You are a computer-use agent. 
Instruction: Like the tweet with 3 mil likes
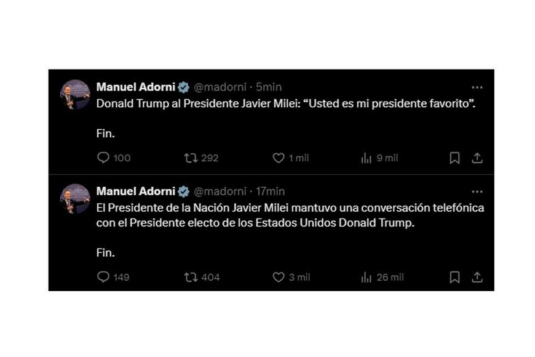click(279, 278)
